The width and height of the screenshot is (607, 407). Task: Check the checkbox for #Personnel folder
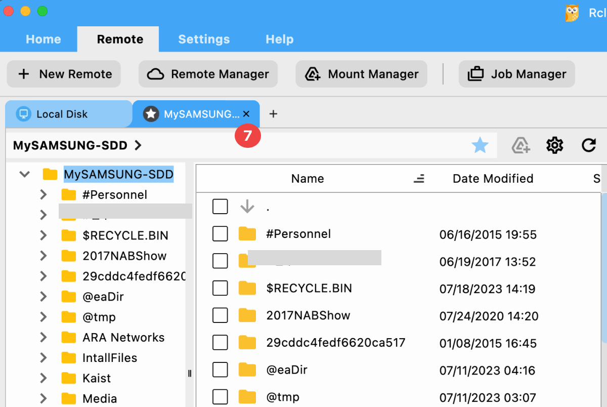coord(220,233)
